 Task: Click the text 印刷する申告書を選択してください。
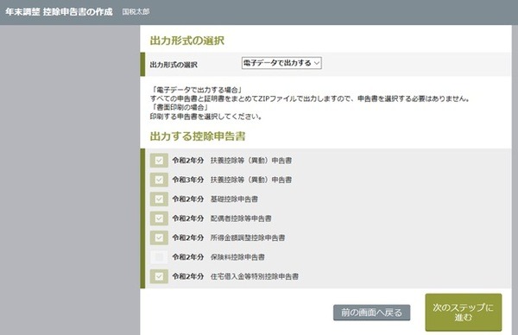click(x=206, y=117)
